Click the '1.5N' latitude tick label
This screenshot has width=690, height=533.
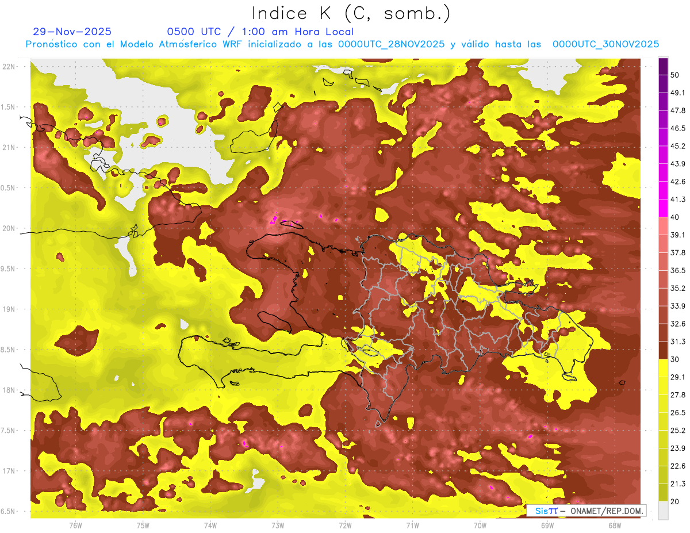point(9,108)
